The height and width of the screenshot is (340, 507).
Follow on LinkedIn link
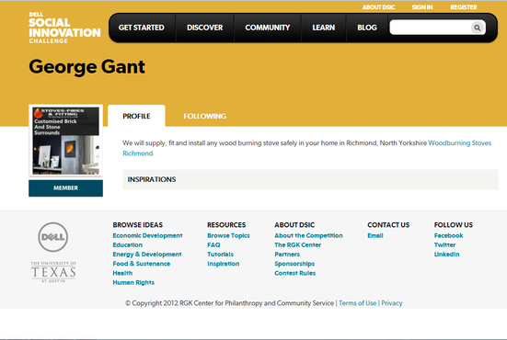(446, 255)
